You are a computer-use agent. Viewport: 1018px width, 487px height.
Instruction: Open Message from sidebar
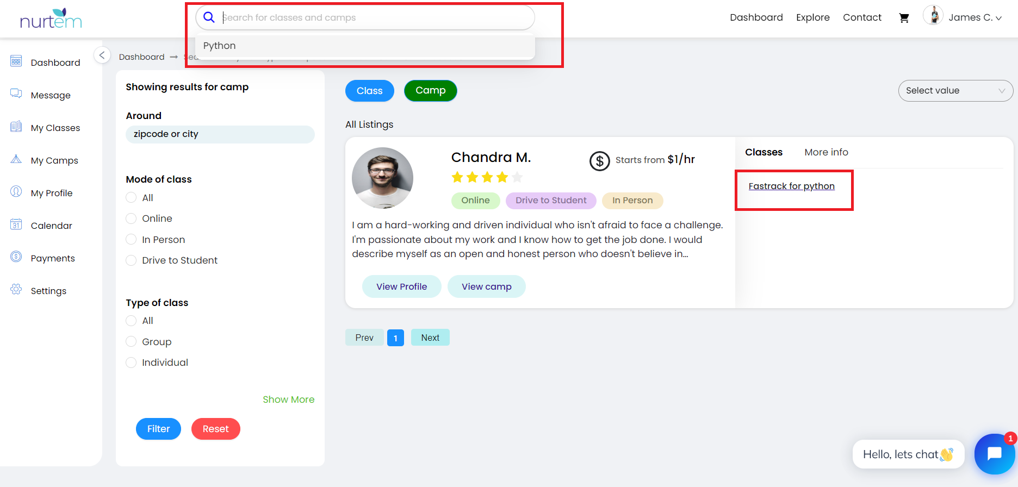[51, 95]
